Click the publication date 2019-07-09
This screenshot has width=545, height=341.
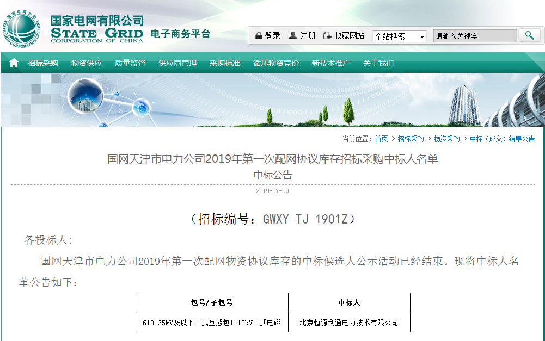272,191
